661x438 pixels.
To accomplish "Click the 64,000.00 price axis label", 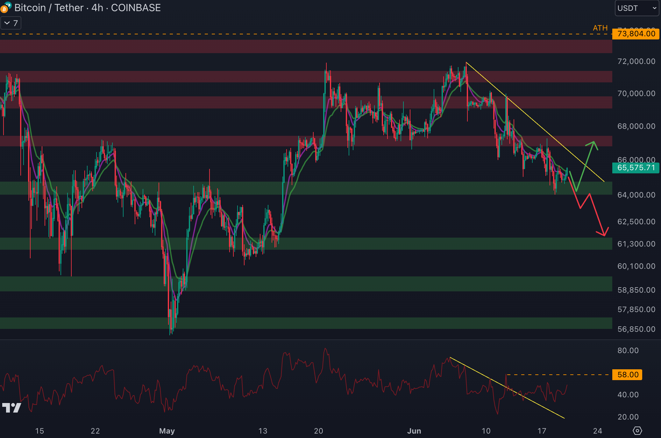I will pos(636,195).
